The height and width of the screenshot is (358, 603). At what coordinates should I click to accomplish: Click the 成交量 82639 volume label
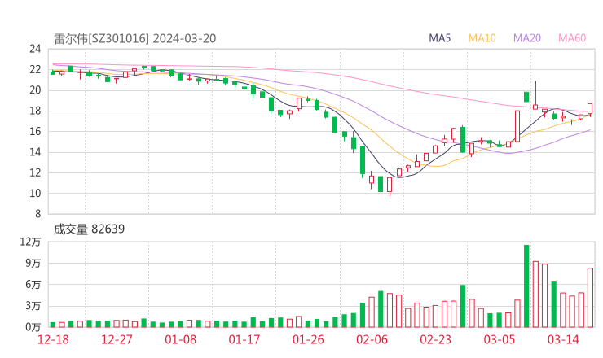coord(89,229)
